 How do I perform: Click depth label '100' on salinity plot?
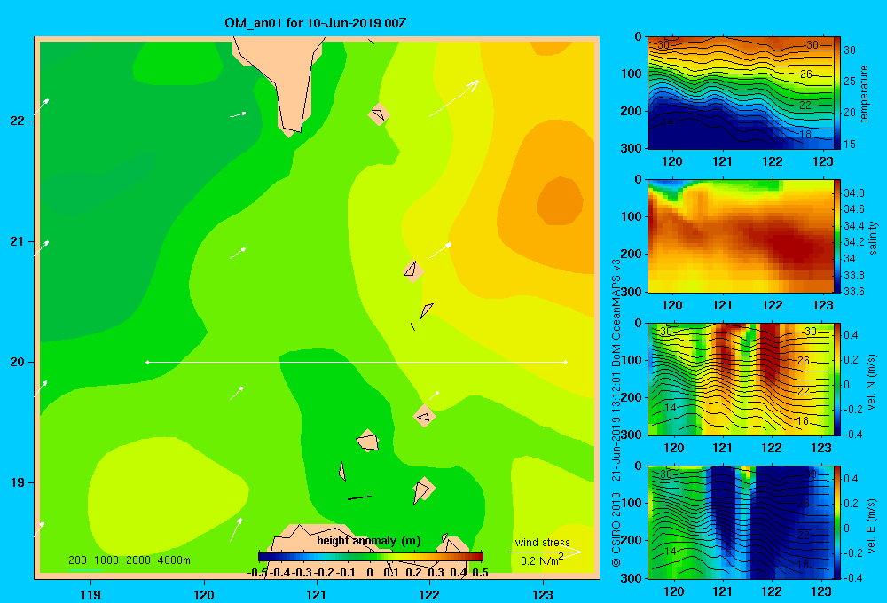click(632, 216)
